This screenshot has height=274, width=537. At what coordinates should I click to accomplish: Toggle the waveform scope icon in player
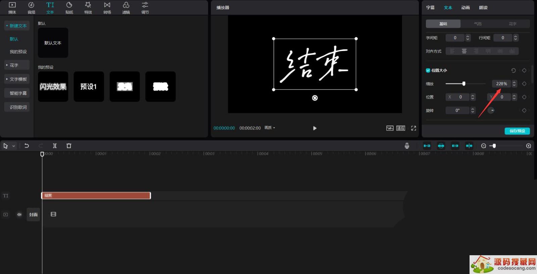tap(390, 128)
